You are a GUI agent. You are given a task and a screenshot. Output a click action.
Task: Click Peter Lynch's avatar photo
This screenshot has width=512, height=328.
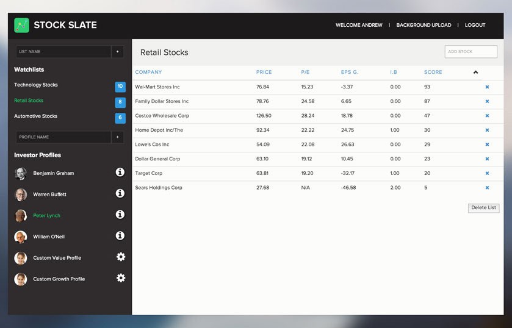point(21,216)
